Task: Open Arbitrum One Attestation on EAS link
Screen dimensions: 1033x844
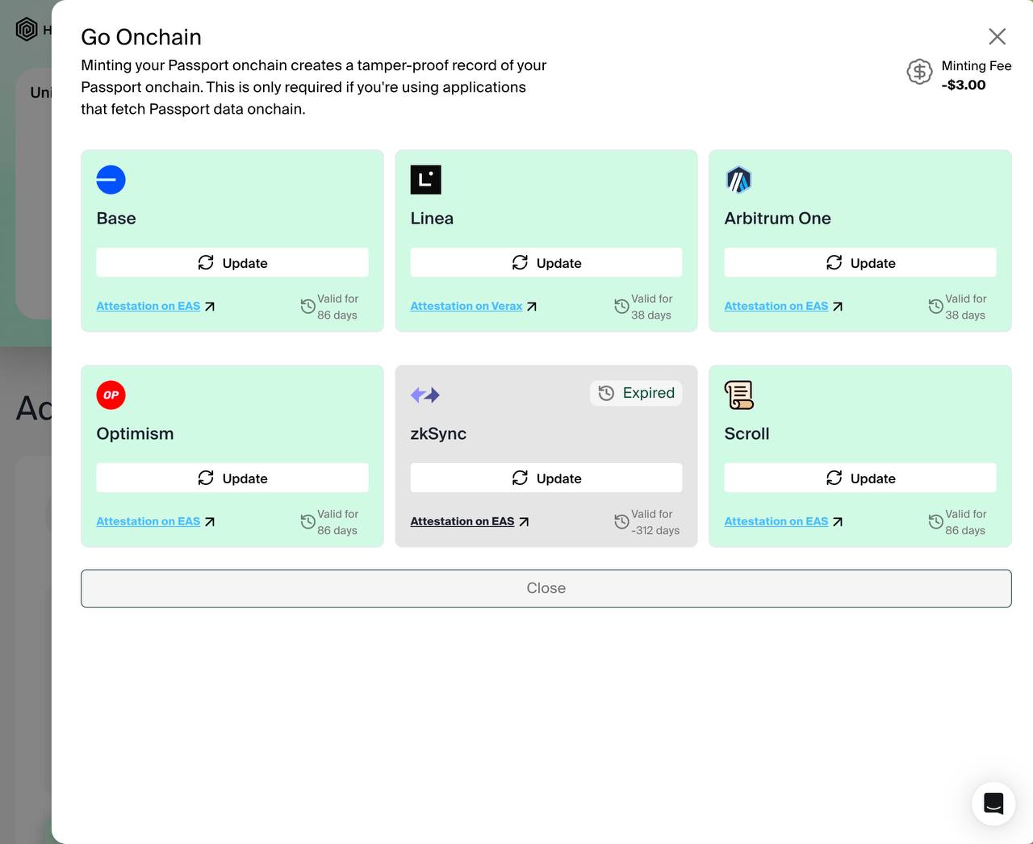Action: pos(784,307)
